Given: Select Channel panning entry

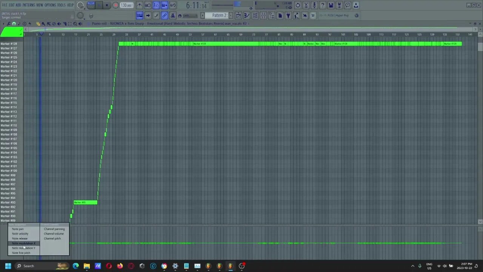Looking at the screenshot, I should [54, 229].
